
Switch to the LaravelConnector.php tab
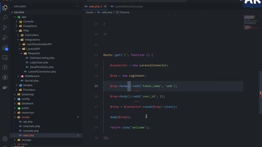pos(129,7)
